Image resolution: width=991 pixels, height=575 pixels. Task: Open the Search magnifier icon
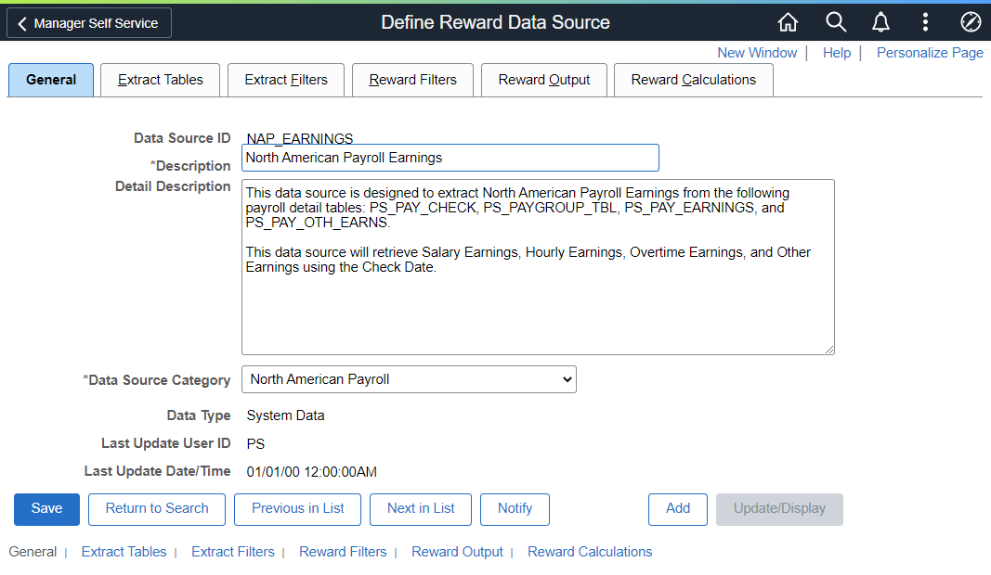836,22
